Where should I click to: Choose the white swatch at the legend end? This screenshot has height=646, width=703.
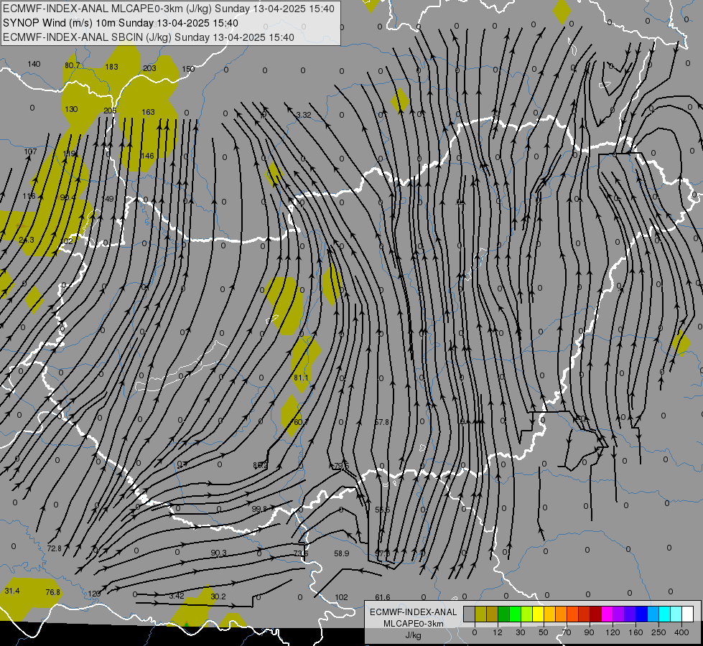688,614
